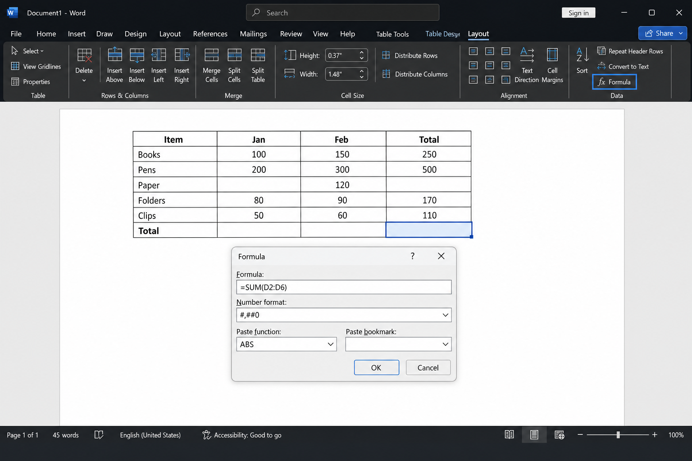The image size is (692, 461).
Task: Click Split Cells
Action: [x=234, y=66]
